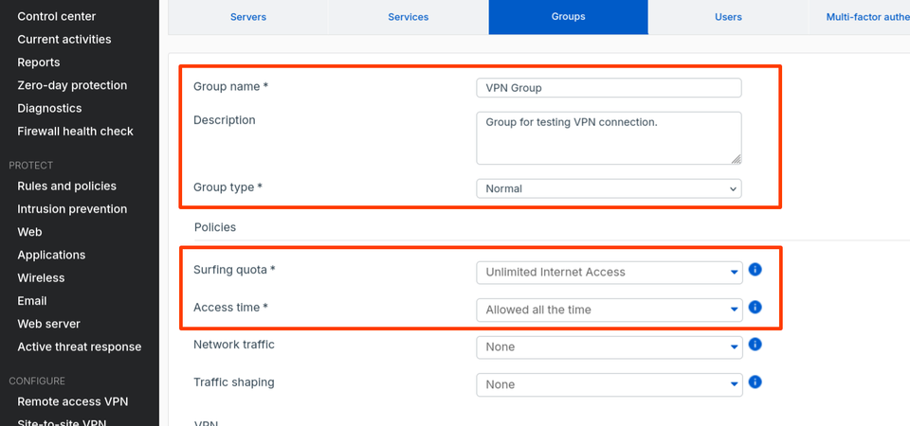Open the Access time dropdown
The image size is (910, 426).
coord(610,311)
